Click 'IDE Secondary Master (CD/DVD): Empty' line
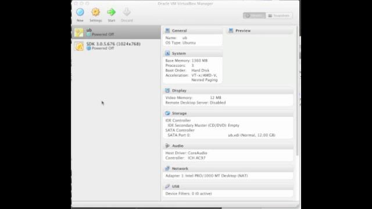The height and width of the screenshot is (209, 372). pos(203,125)
